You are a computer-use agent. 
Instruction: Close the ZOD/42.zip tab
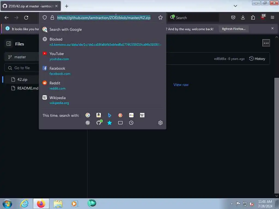point(56,6)
